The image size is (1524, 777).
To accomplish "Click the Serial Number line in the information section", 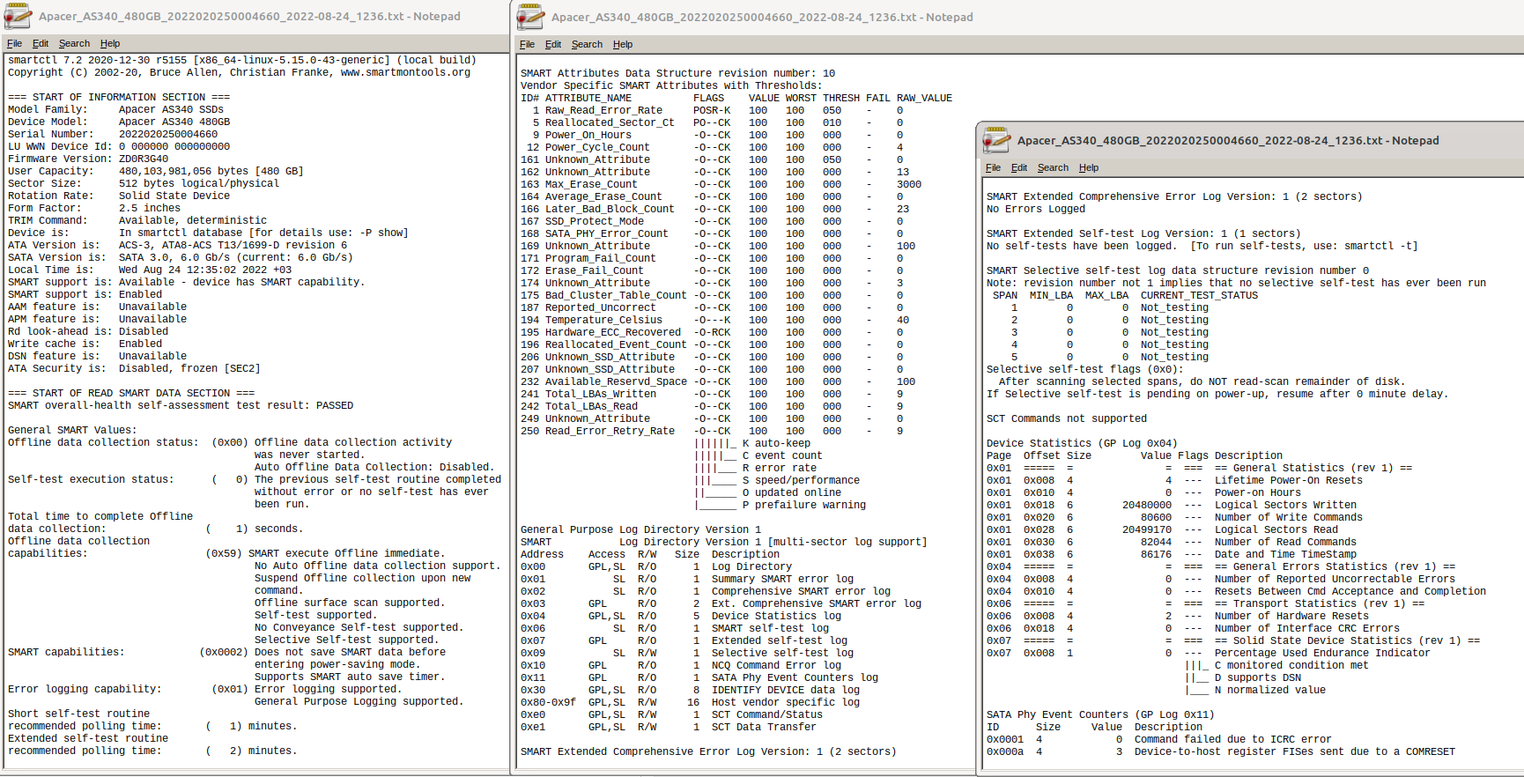I will pos(113,134).
